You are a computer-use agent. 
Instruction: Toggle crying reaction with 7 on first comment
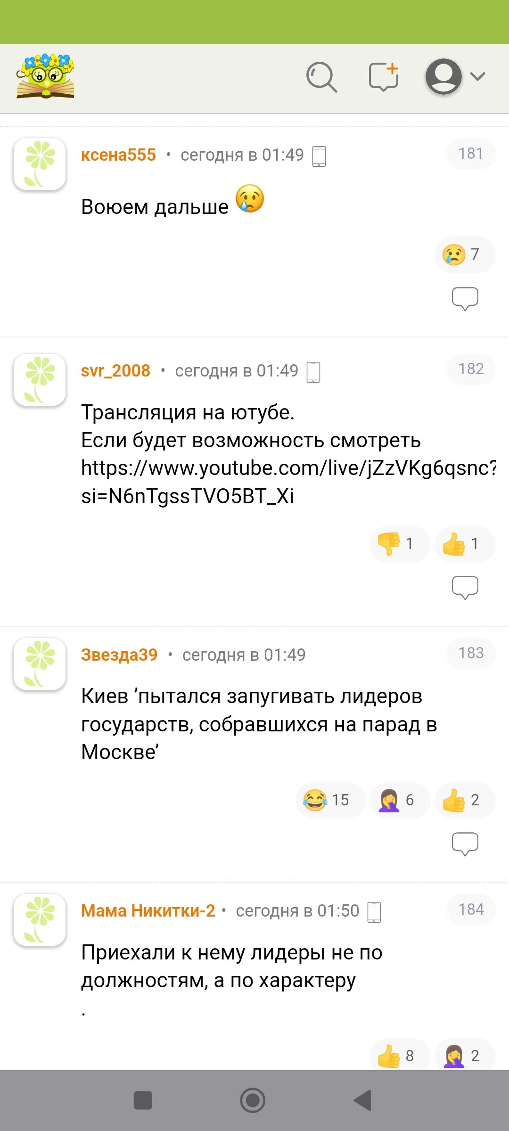pos(465,255)
